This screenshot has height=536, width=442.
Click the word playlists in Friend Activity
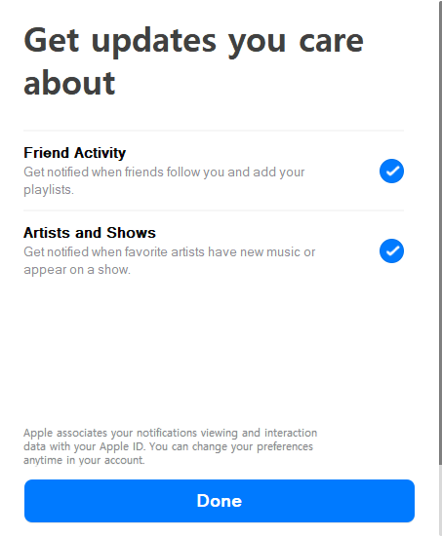48,190
